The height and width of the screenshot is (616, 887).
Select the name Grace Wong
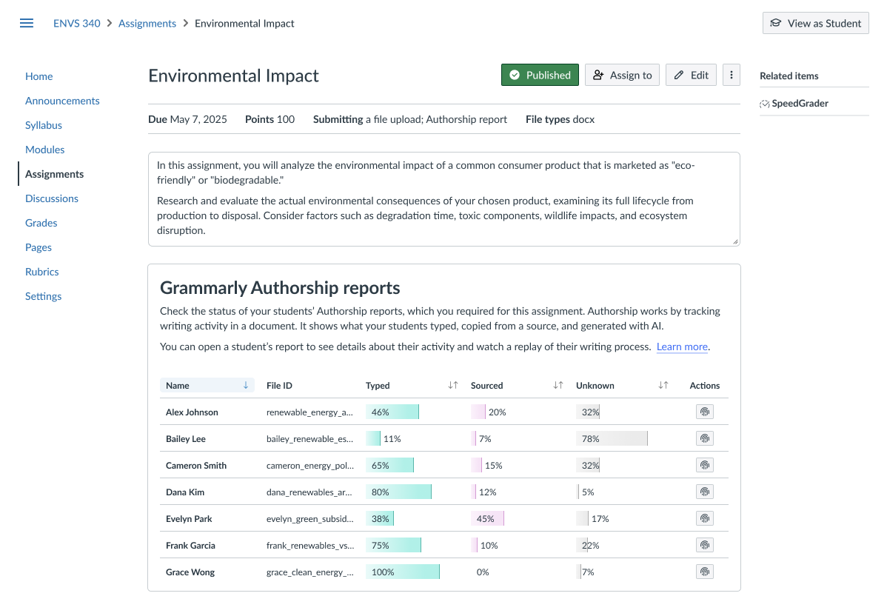coord(190,572)
